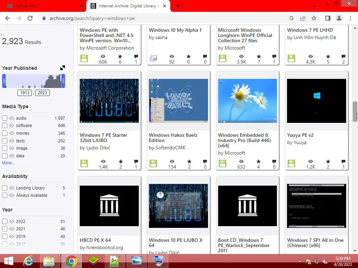Image resolution: width=358 pixels, height=268 pixels.
Task: Click the page vertical scrollbar thumb
Action: point(355,112)
